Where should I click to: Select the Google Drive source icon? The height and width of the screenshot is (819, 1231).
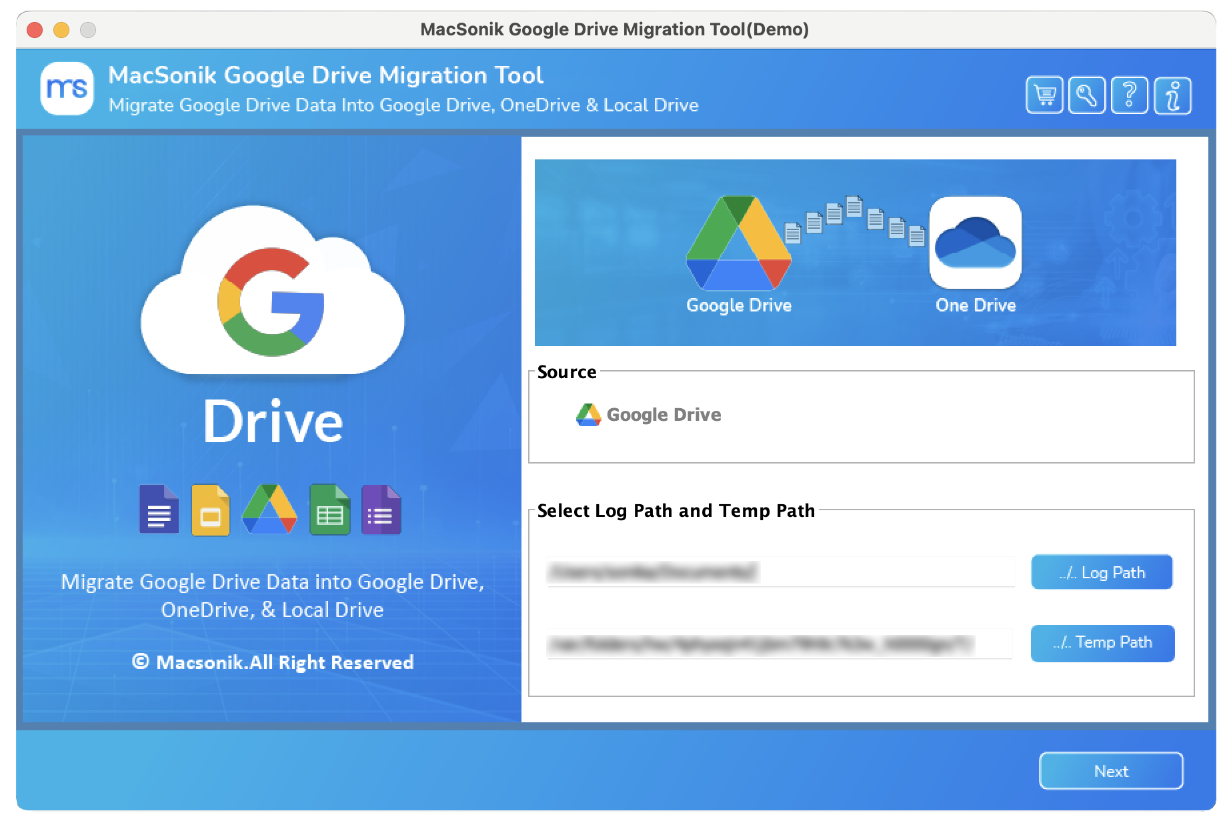coord(588,415)
